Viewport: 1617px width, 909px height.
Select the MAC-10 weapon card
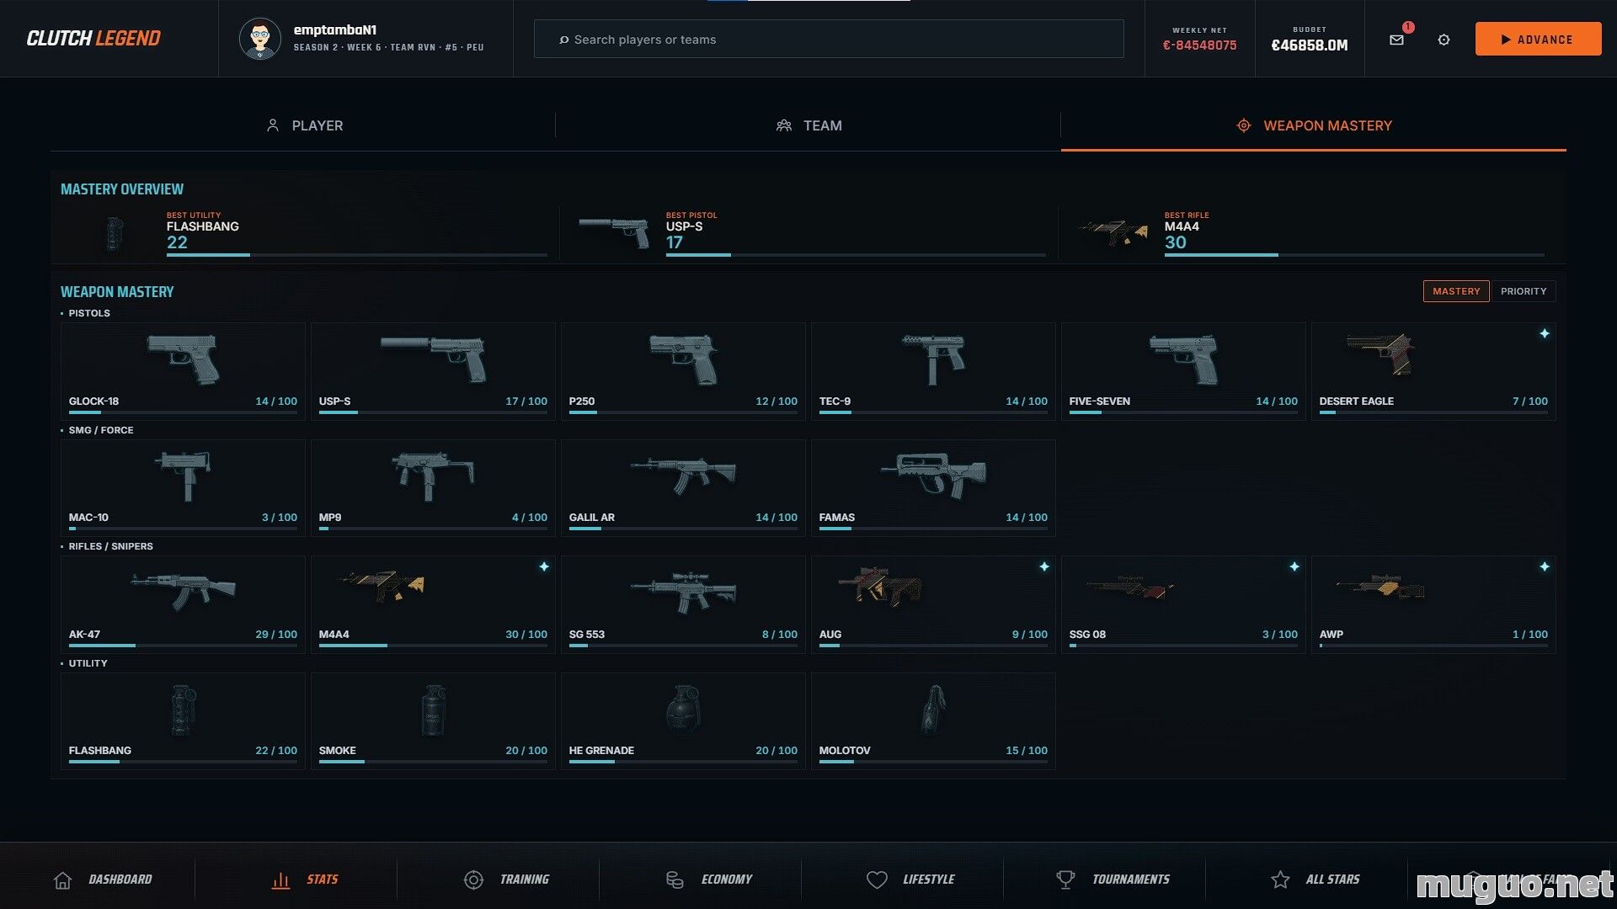183,488
